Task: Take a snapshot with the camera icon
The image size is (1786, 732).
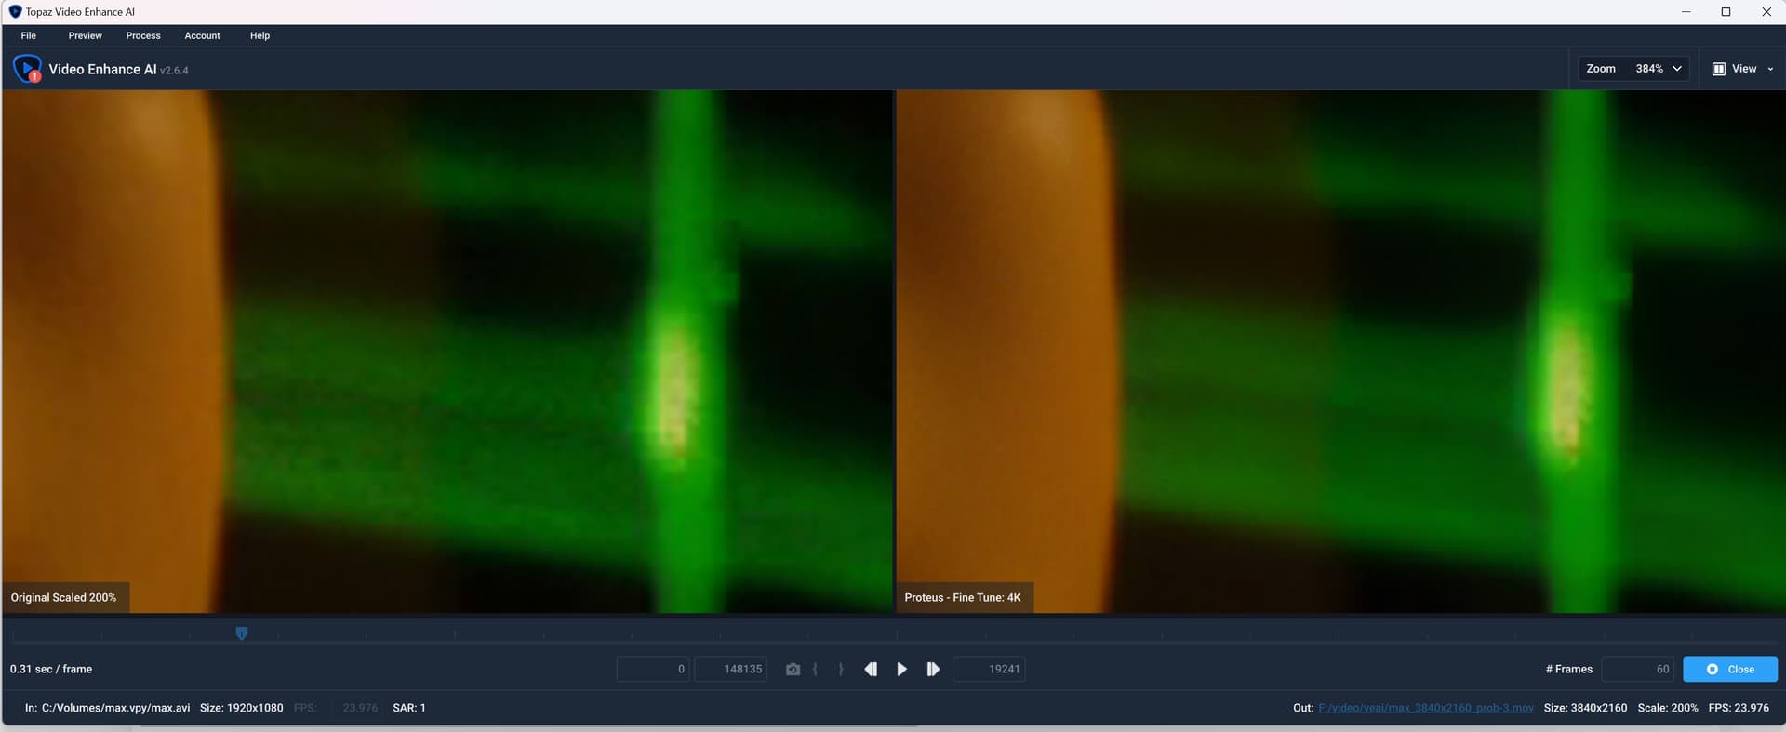Action: click(793, 670)
